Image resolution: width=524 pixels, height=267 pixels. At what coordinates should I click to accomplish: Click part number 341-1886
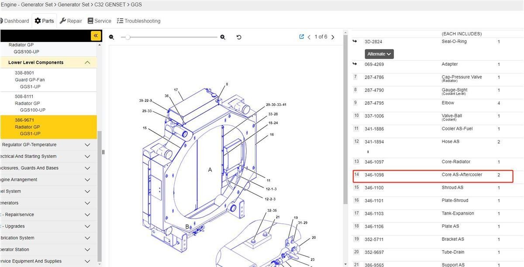tap(374, 129)
